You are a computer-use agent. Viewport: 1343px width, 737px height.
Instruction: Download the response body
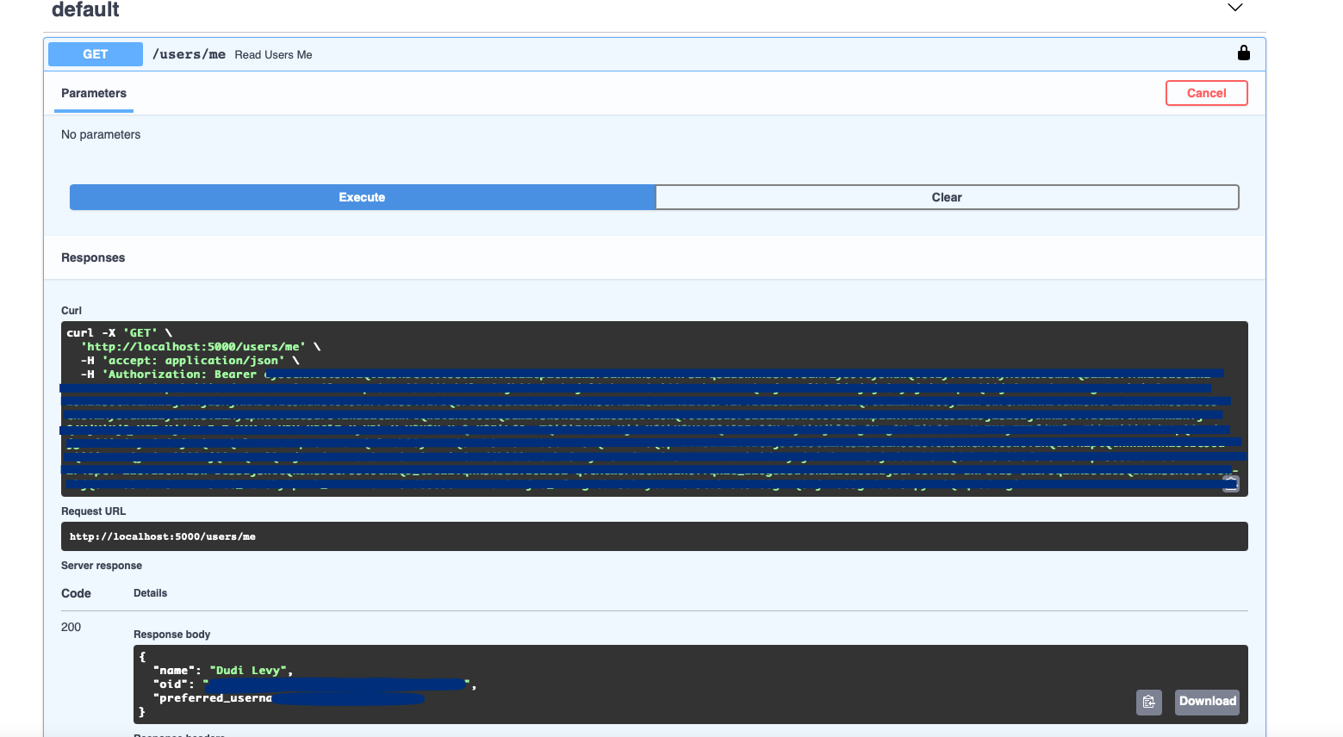click(1206, 702)
